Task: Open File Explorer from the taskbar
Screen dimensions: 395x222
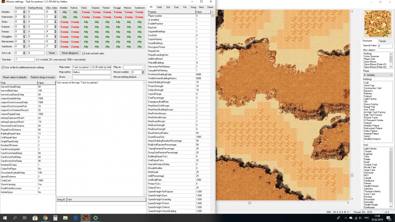Action: point(65,218)
